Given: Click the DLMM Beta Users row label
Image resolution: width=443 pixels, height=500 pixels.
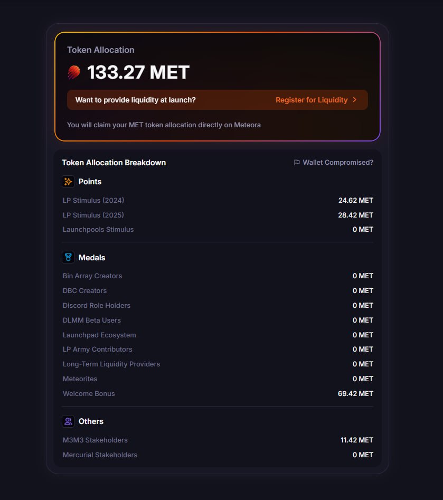Looking at the screenshot, I should (x=92, y=320).
